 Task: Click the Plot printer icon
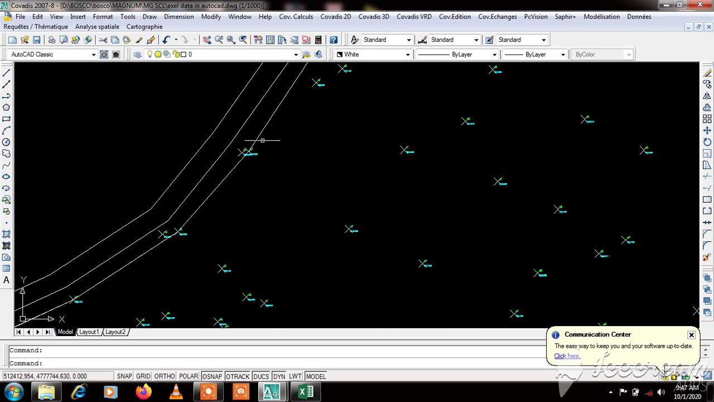[51, 40]
